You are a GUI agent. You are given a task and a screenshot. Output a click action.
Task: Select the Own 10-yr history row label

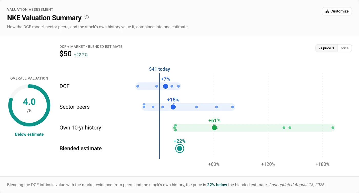pos(80,128)
